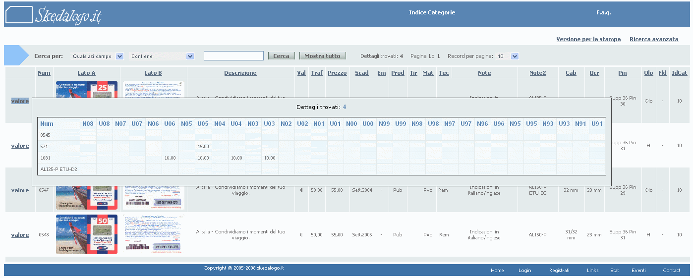693x278 pixels.
Task: Open the Ricerca avanzata link
Action: point(654,39)
